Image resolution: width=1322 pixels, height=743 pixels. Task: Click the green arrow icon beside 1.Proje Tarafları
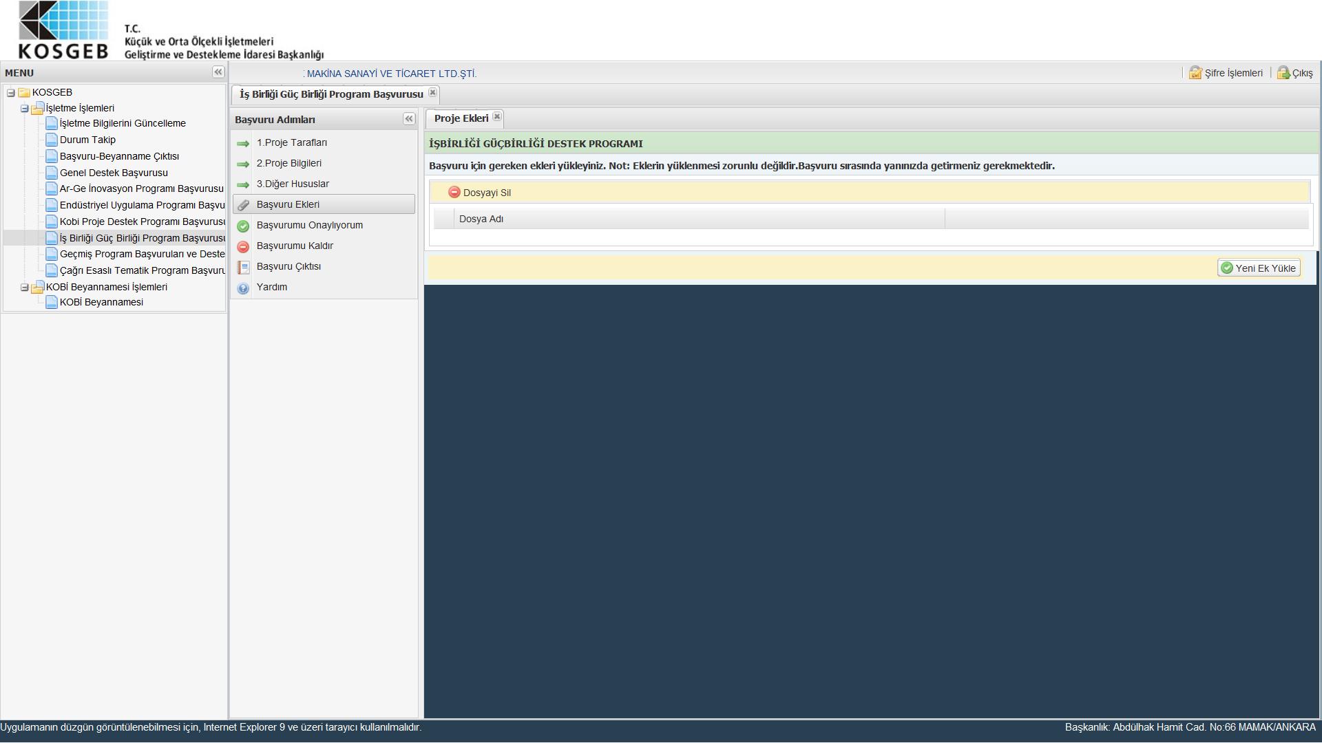point(243,143)
